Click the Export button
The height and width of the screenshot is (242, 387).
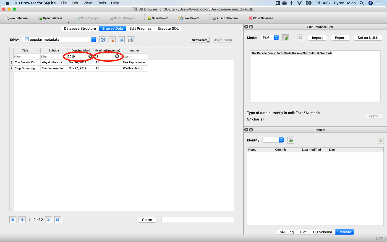[x=340, y=38]
